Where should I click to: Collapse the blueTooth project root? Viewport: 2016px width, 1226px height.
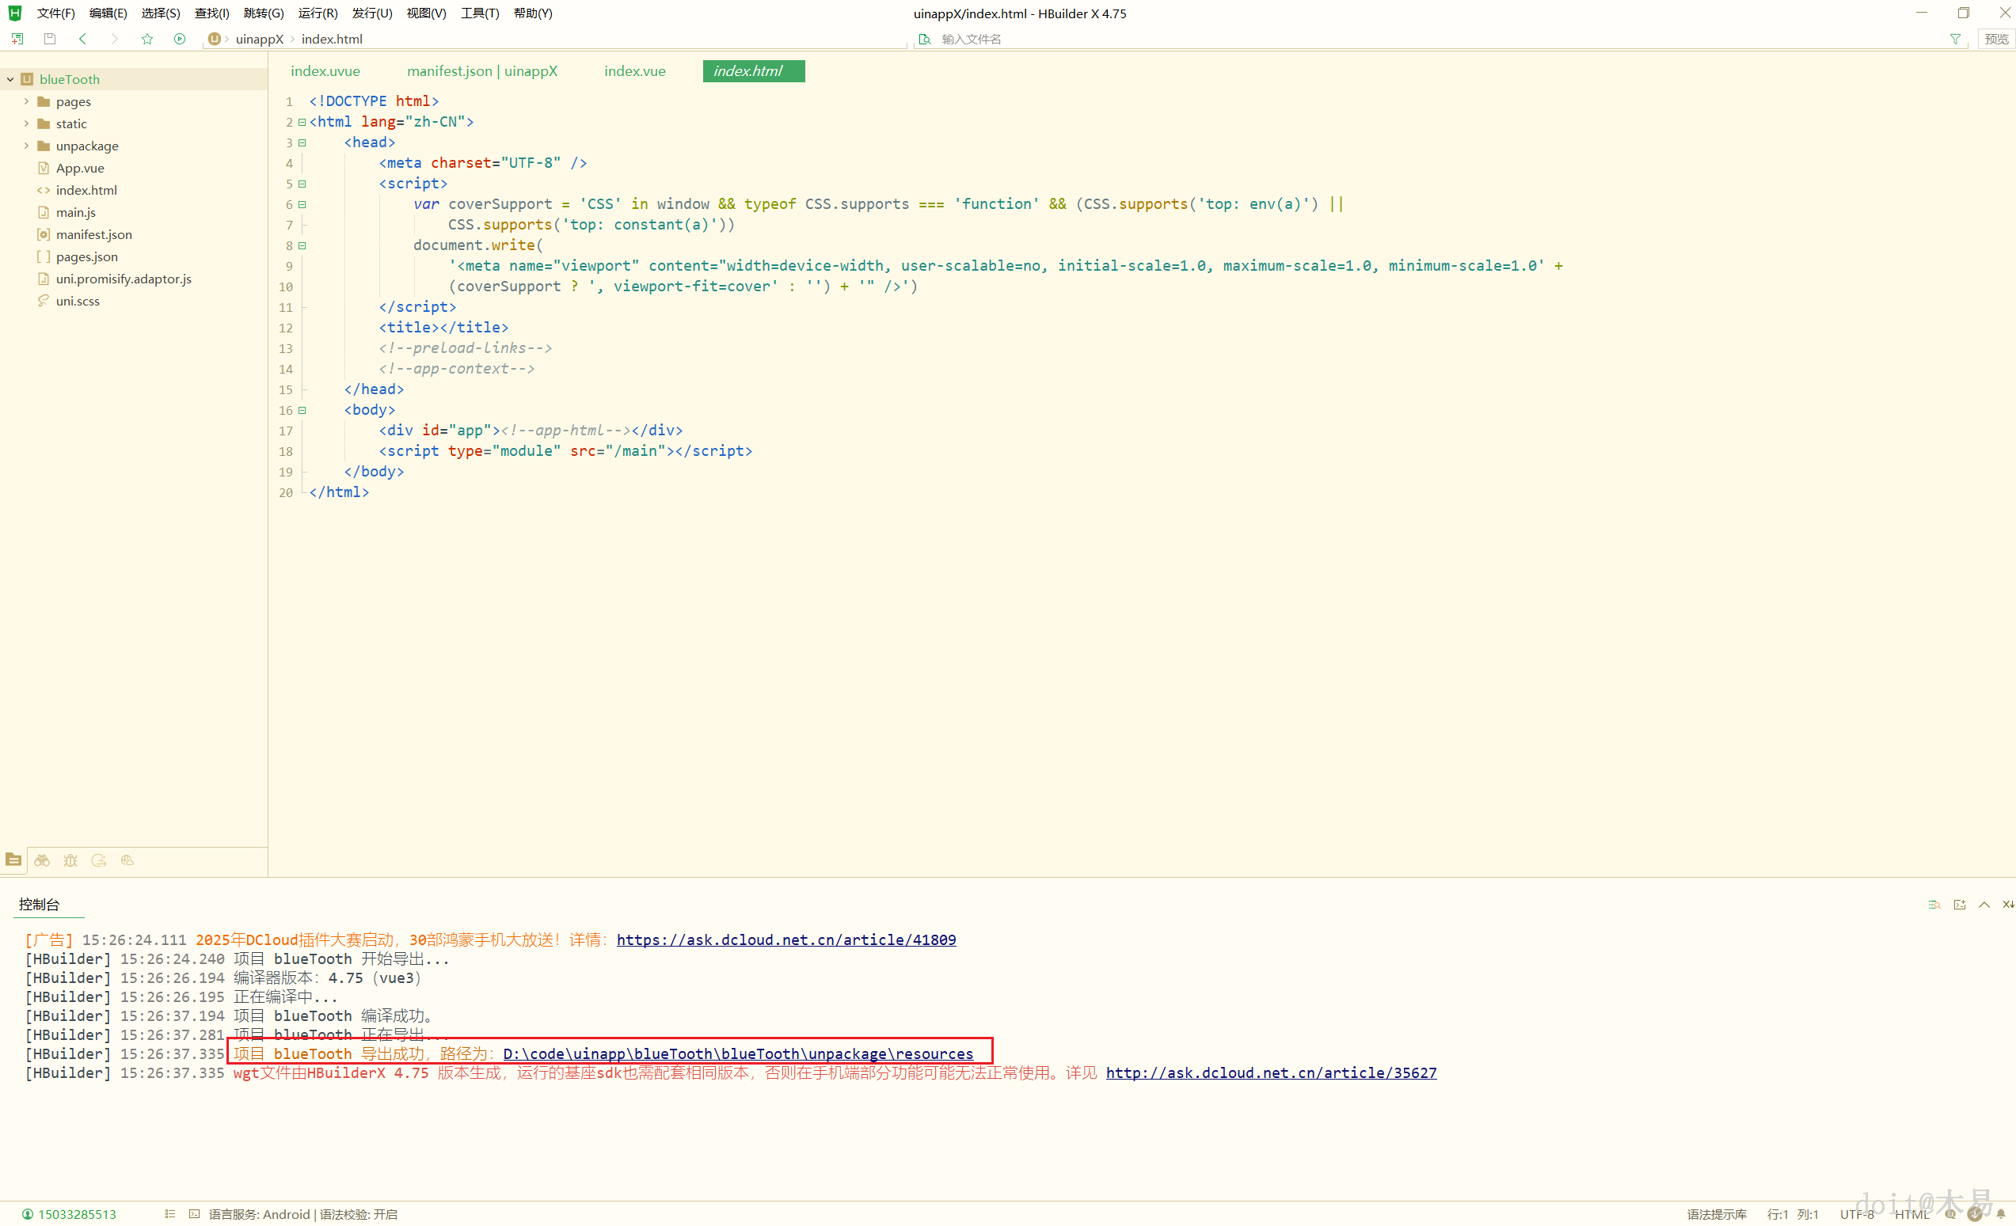(10, 79)
